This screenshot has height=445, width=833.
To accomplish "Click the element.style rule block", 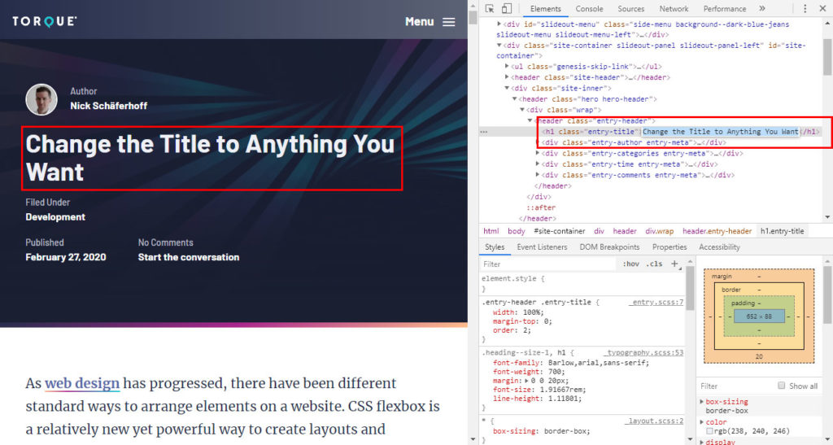I will click(x=582, y=284).
